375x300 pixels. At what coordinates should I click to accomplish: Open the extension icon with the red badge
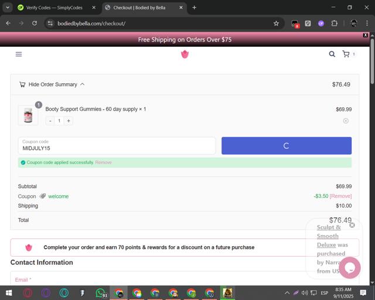[x=295, y=23]
